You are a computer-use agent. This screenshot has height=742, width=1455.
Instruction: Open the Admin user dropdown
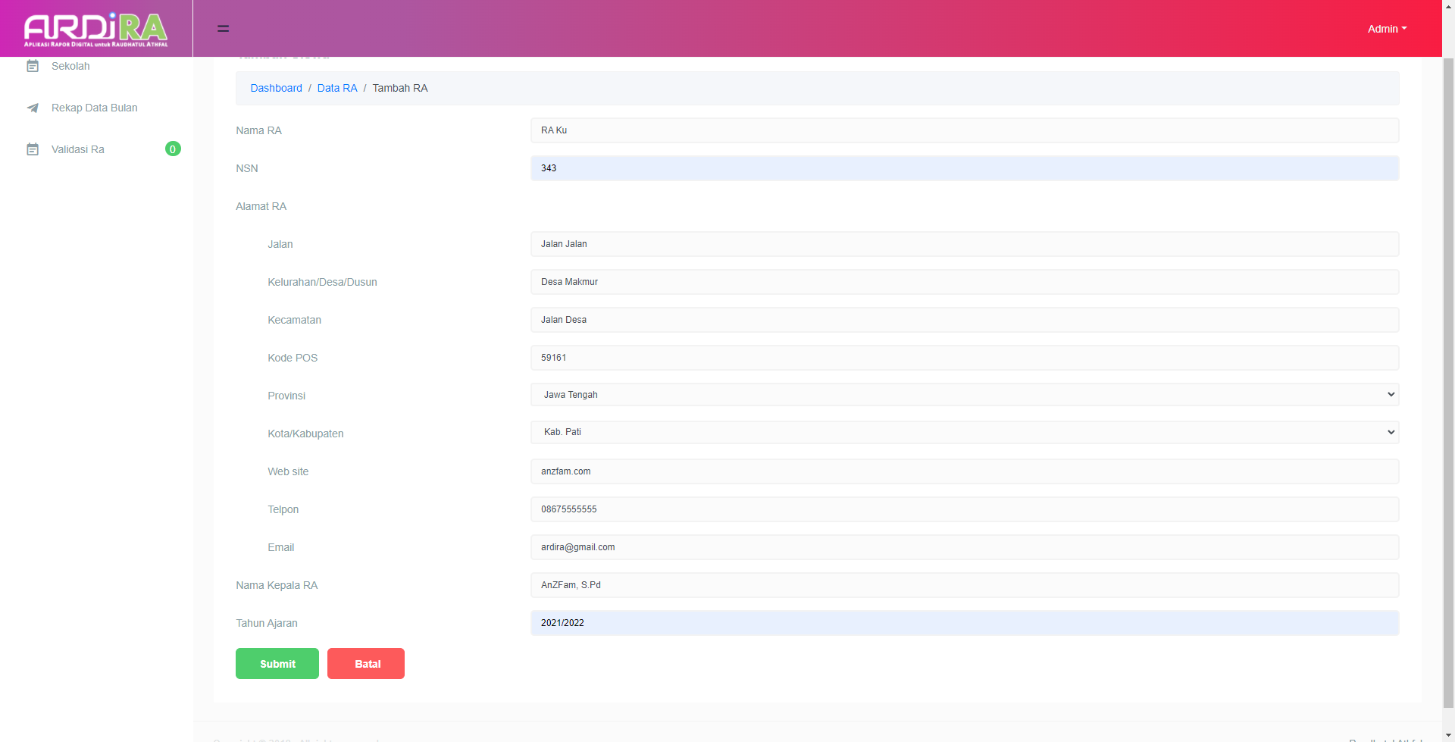1386,29
